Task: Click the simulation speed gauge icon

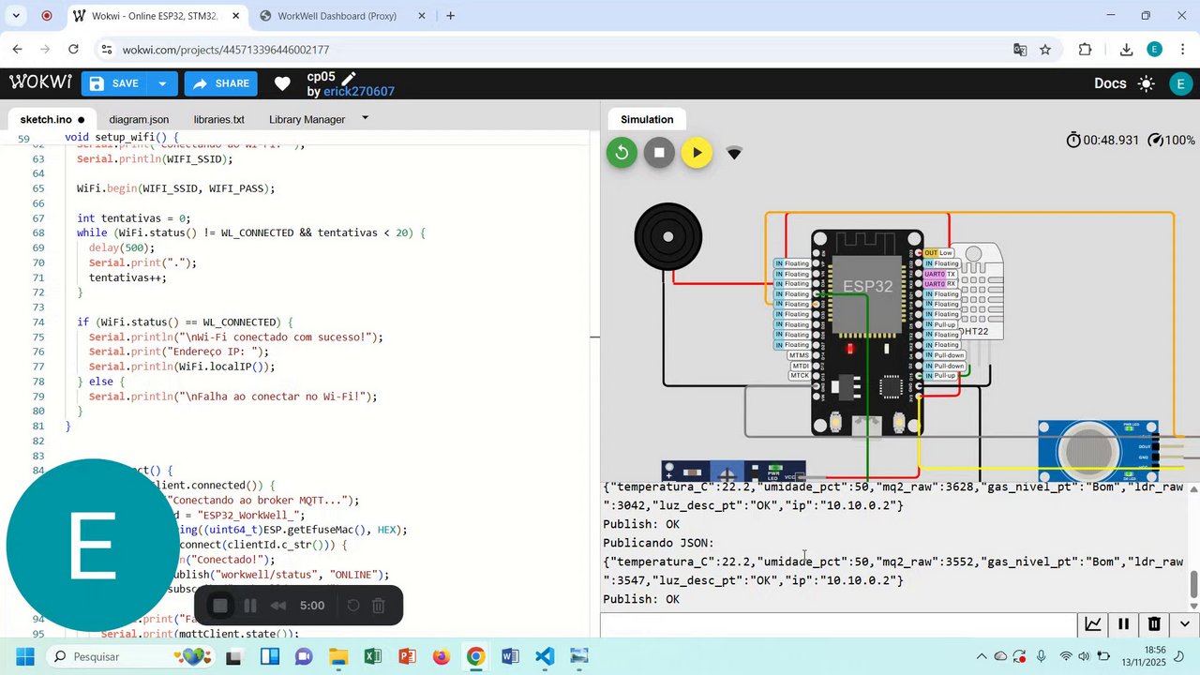Action: 1155,140
